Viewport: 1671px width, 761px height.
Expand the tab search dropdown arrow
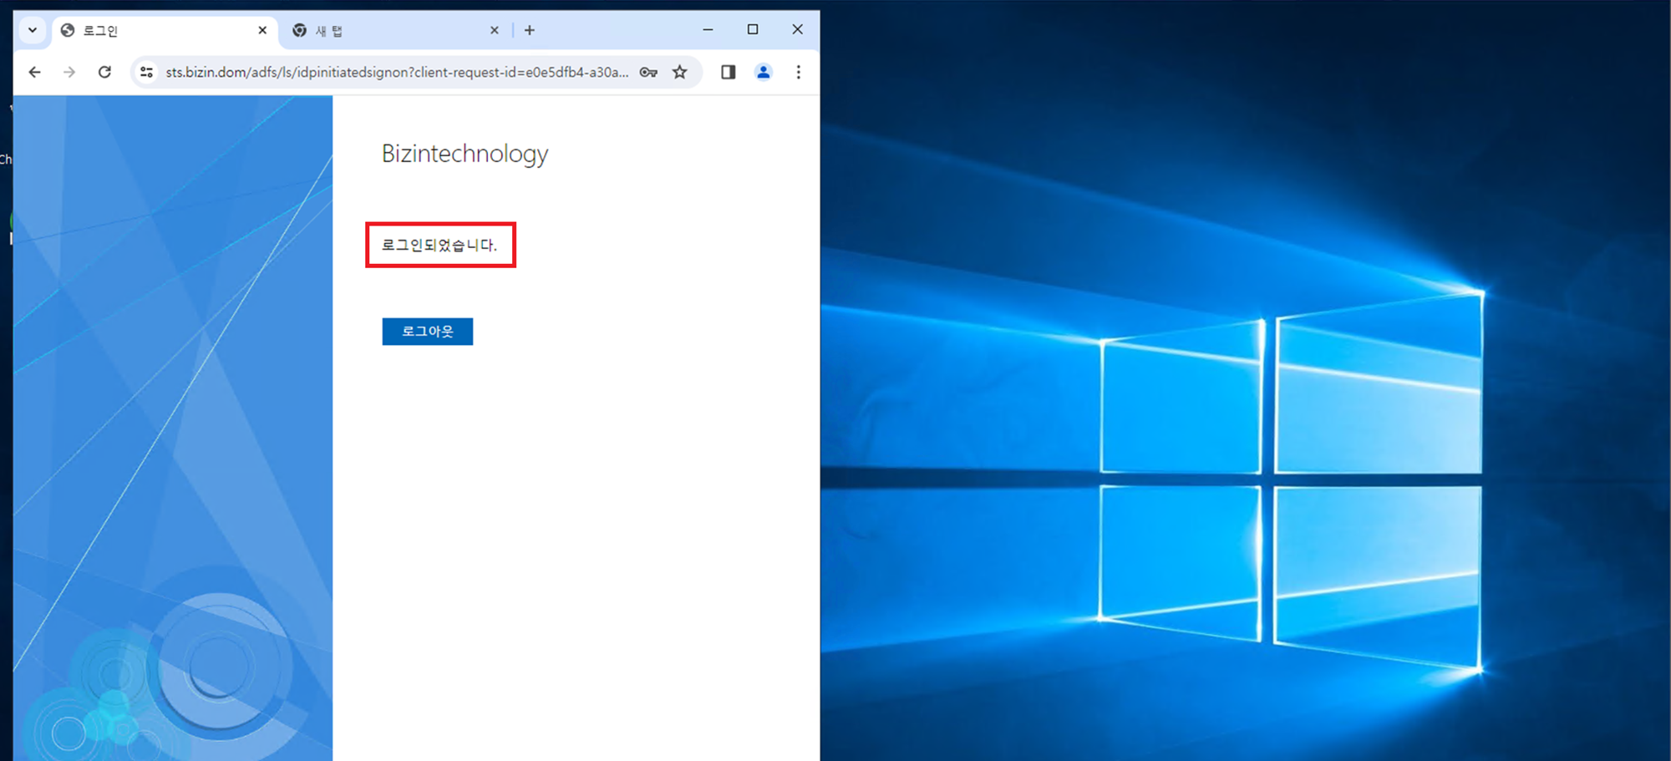[x=32, y=30]
